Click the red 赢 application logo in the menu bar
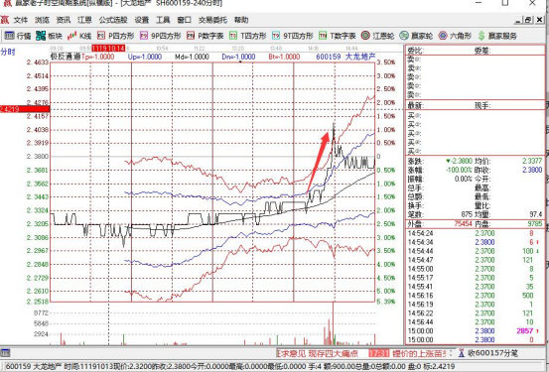The height and width of the screenshot is (372, 549). [5, 20]
